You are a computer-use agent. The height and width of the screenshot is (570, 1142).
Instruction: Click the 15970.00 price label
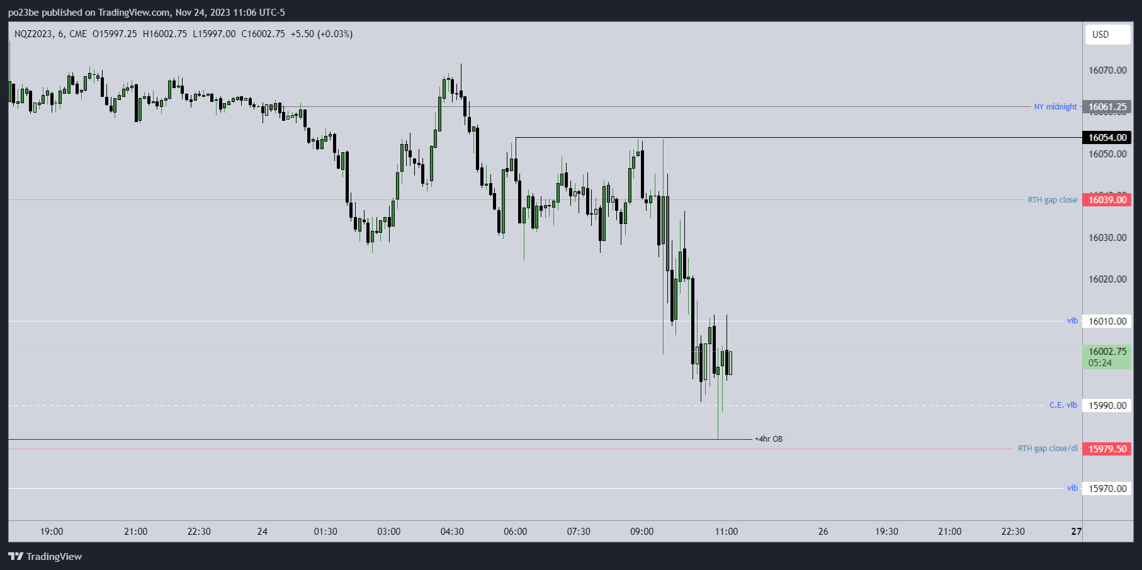[1107, 488]
